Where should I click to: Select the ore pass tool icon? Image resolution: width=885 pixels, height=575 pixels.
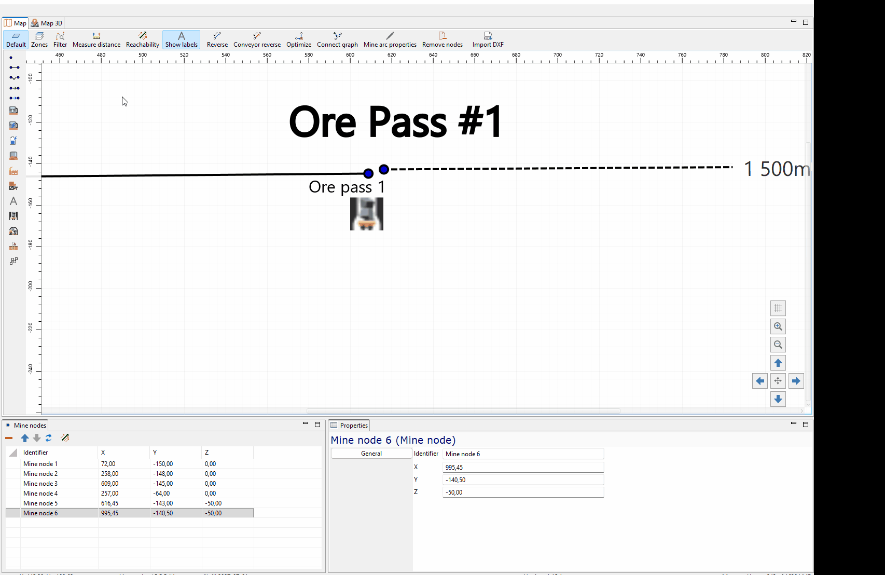coord(13,216)
